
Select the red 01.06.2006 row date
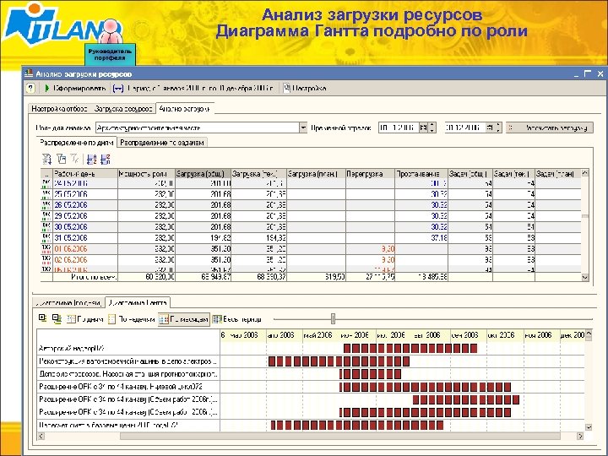(71, 248)
